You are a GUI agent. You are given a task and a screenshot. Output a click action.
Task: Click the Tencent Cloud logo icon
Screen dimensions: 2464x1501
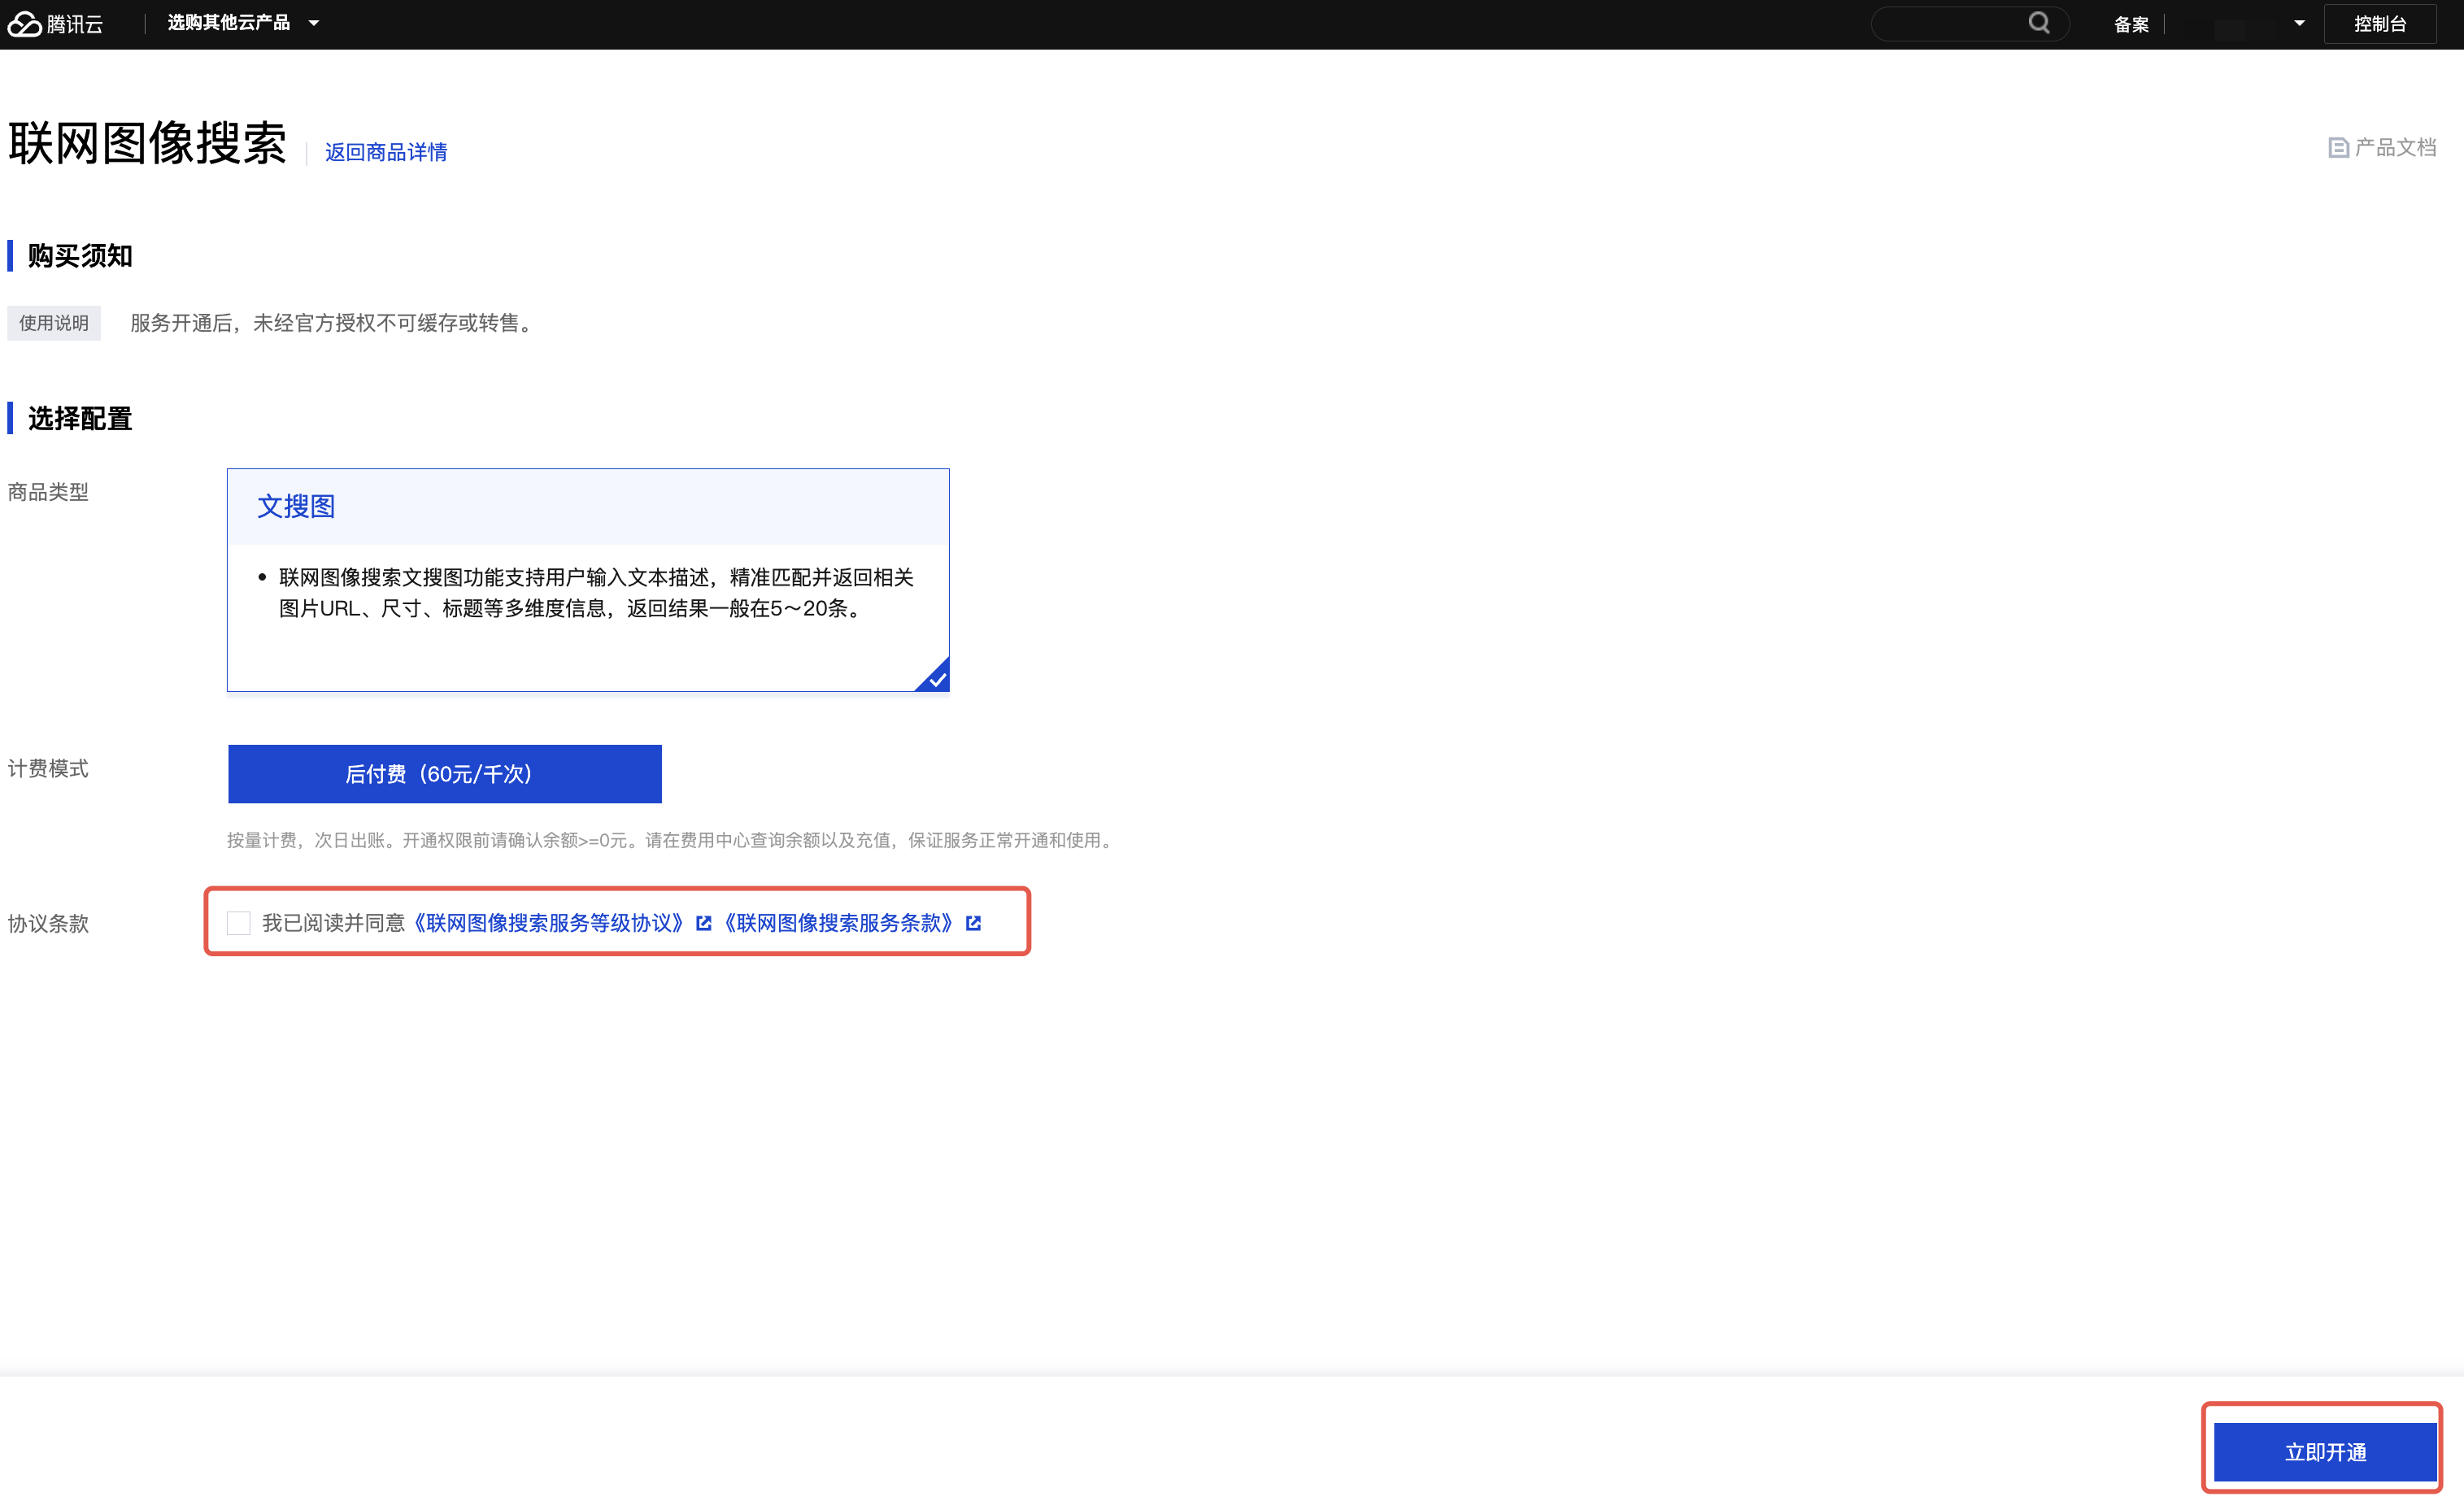click(25, 23)
